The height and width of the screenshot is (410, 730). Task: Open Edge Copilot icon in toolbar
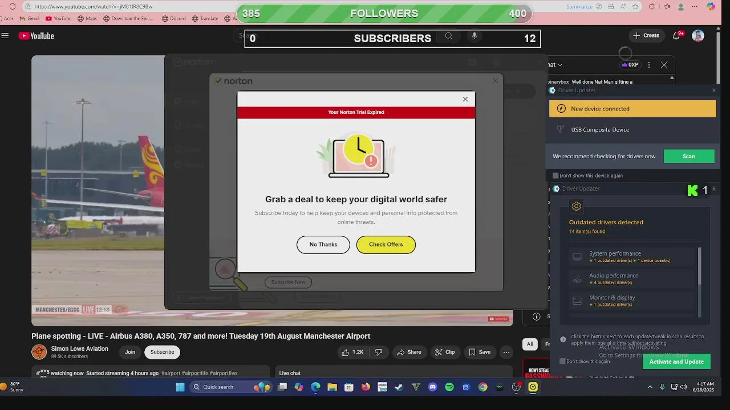pos(711,6)
